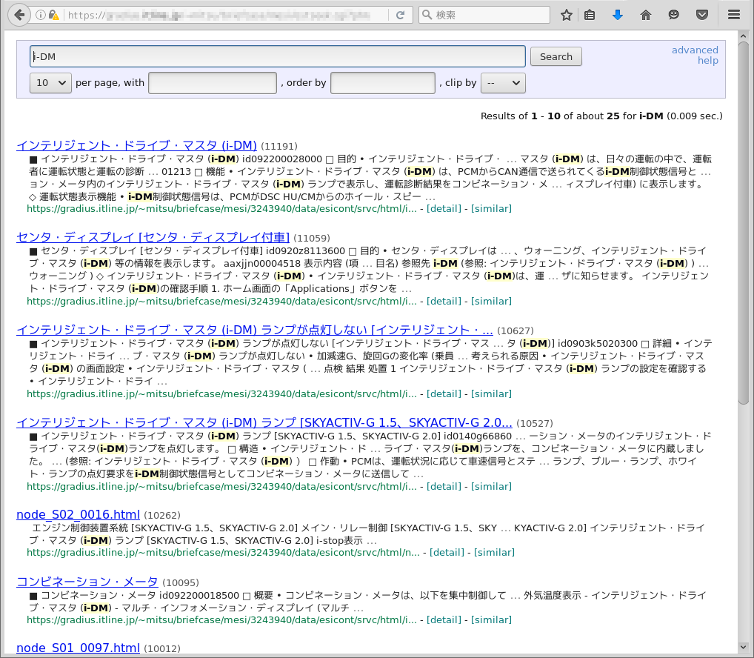
Task: Open the advanced search link
Action: (695, 50)
